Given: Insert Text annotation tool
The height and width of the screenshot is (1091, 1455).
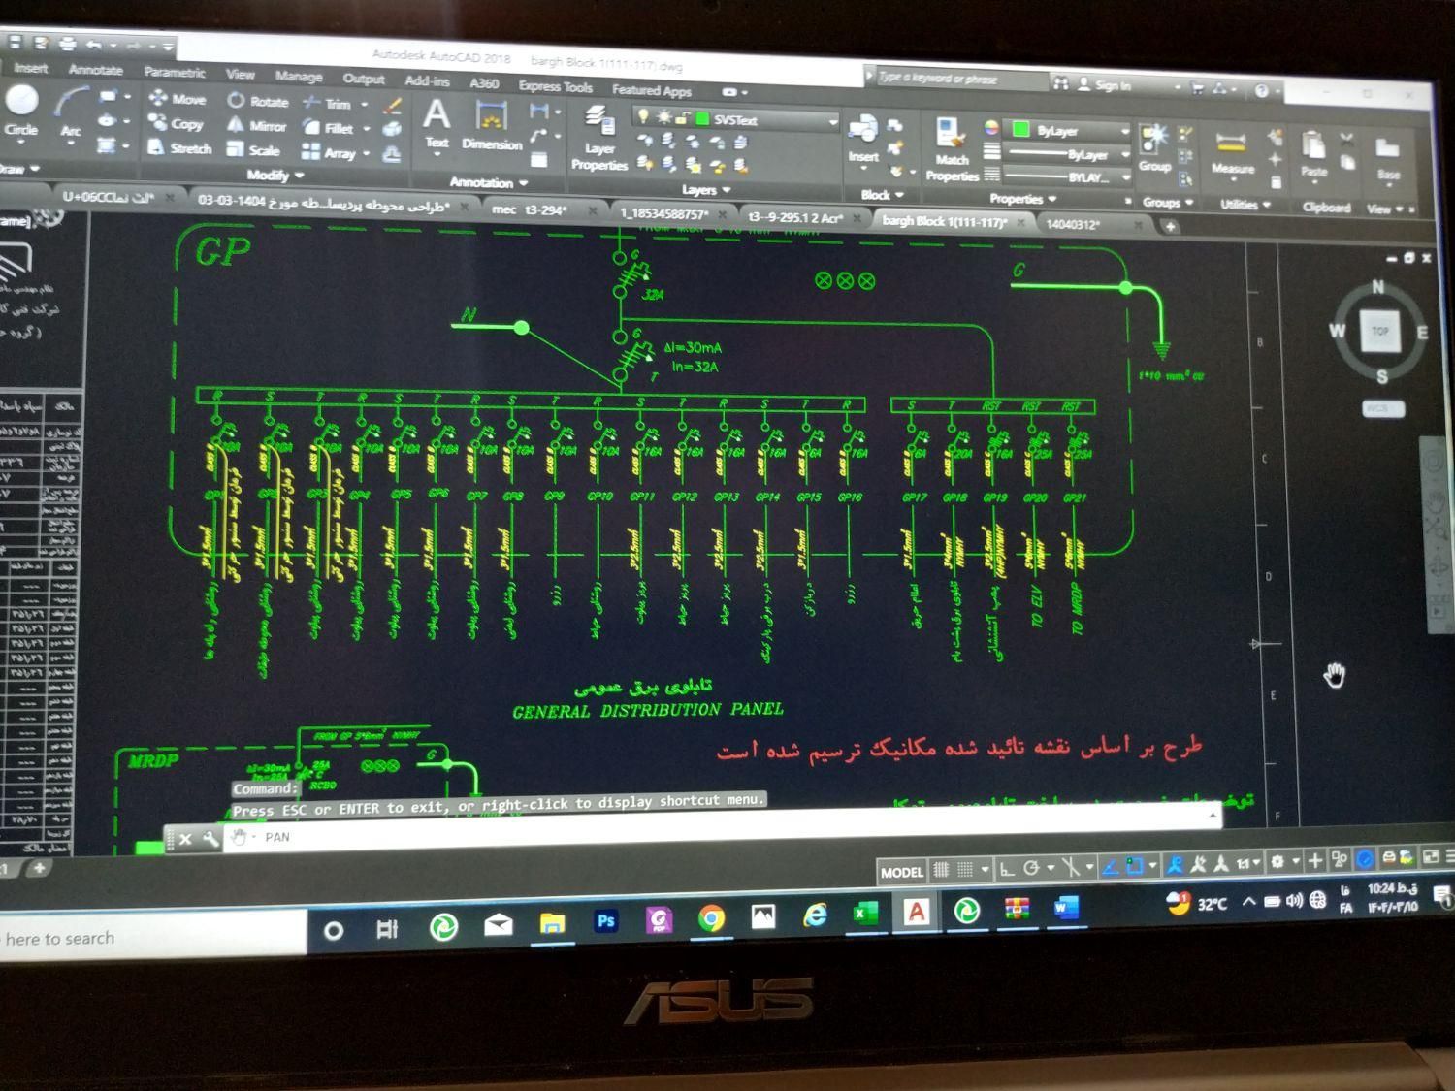Looking at the screenshot, I should (x=436, y=124).
